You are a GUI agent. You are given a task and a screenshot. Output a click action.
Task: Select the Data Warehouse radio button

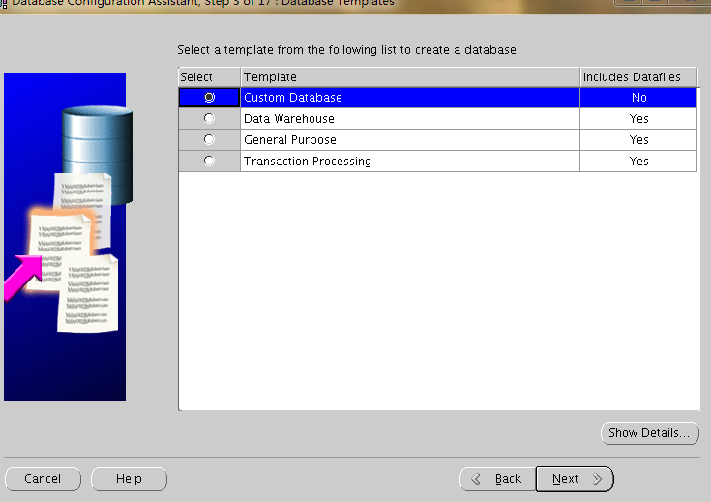[x=209, y=118]
